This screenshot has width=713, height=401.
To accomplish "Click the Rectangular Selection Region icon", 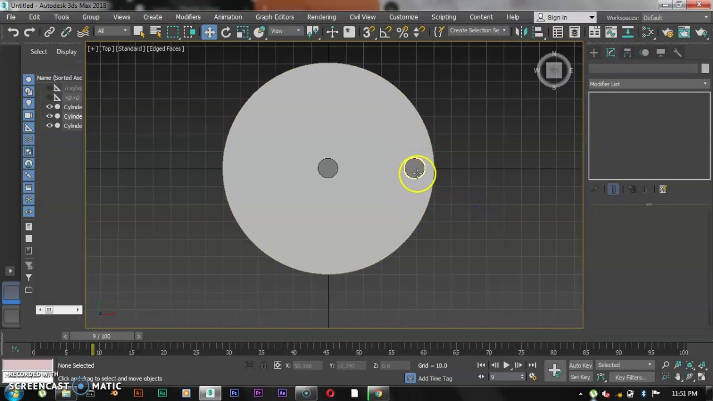I will click(x=173, y=32).
